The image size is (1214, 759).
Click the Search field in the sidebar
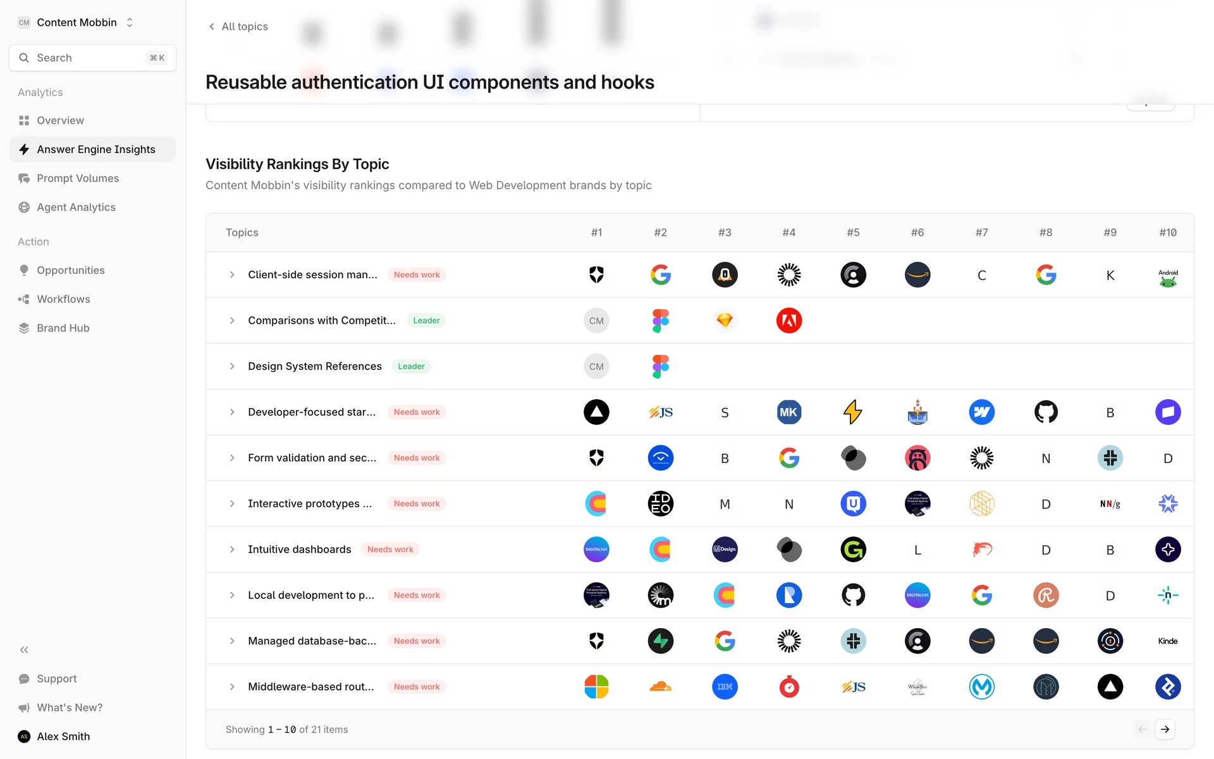pyautogui.click(x=92, y=58)
